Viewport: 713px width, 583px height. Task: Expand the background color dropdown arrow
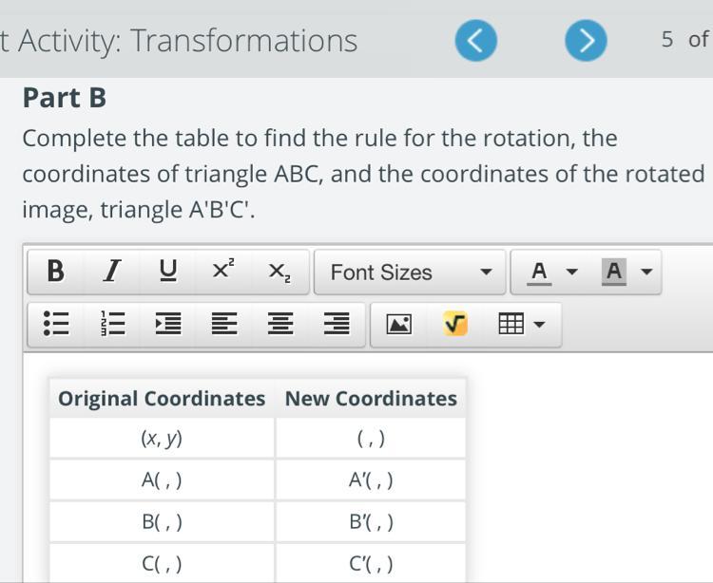[x=646, y=272]
